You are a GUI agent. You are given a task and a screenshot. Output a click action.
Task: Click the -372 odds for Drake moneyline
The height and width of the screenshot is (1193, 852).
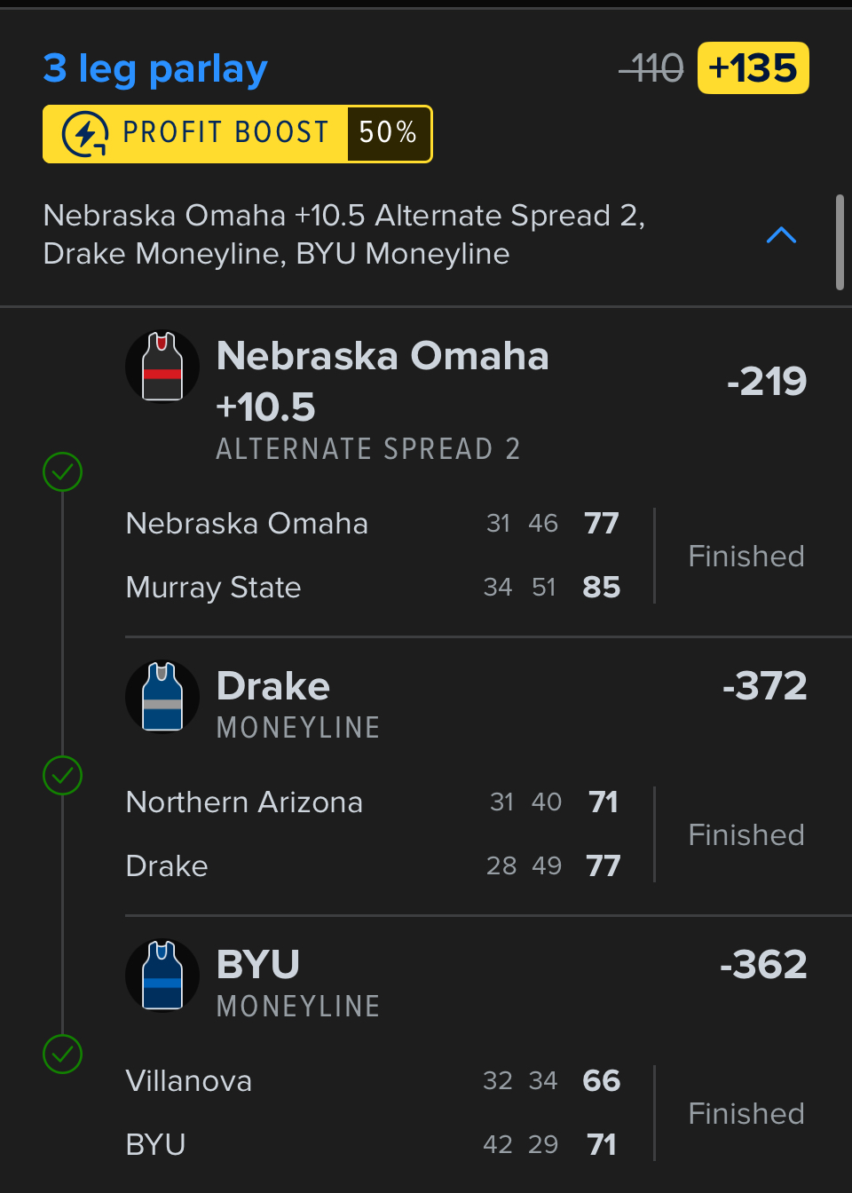click(x=764, y=685)
